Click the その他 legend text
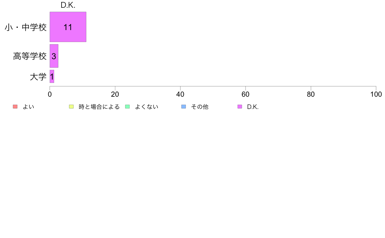Image resolution: width=385 pixels, height=238 pixels. pyautogui.click(x=200, y=107)
